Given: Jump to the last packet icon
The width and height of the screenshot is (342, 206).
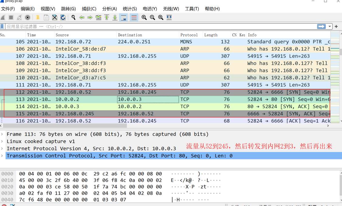Looking at the screenshot, I should click(x=115, y=18).
